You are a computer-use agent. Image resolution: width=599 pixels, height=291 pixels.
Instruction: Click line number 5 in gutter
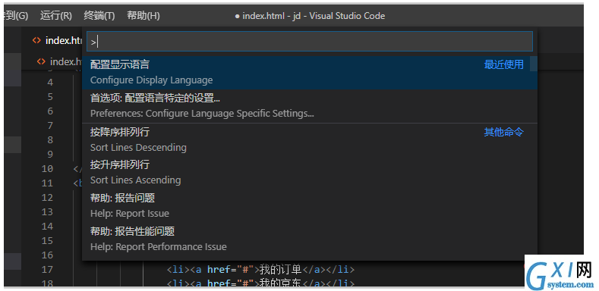pos(50,97)
